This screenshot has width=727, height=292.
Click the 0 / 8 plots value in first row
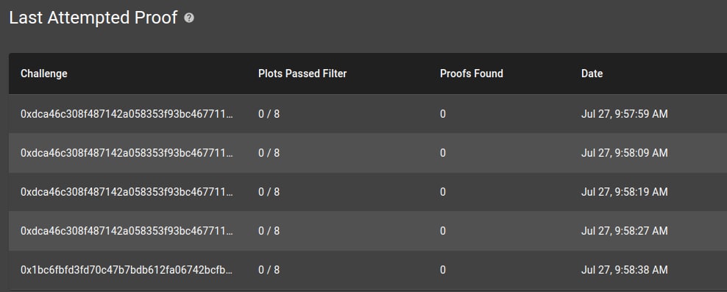click(x=269, y=114)
